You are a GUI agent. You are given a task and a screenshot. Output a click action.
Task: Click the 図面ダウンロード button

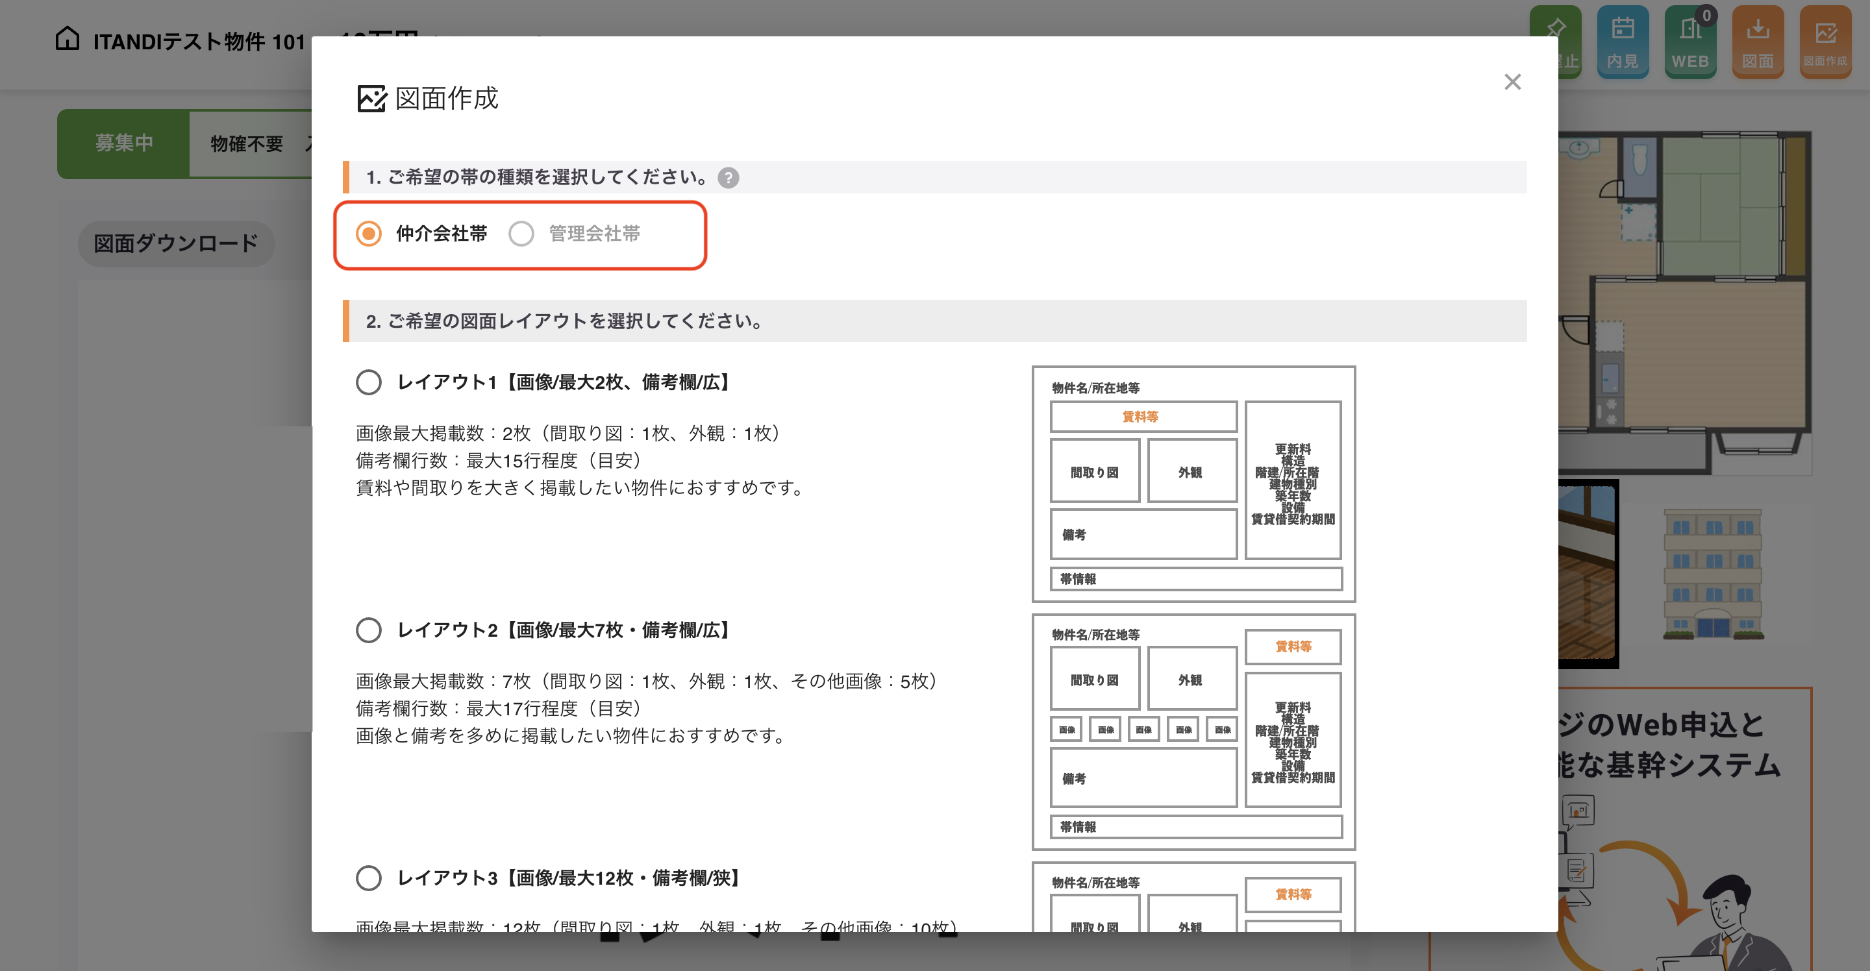coord(176,244)
